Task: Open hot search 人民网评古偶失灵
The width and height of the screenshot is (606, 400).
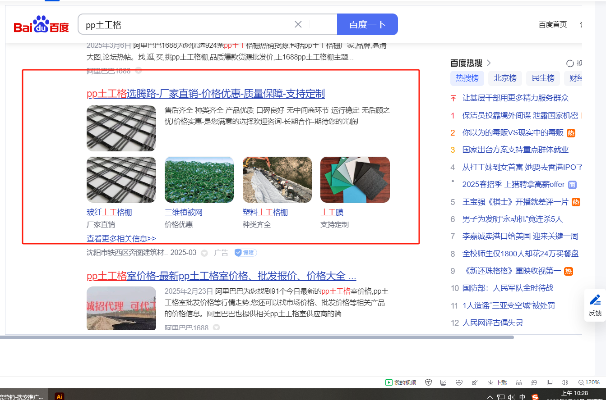Action: coord(493,323)
